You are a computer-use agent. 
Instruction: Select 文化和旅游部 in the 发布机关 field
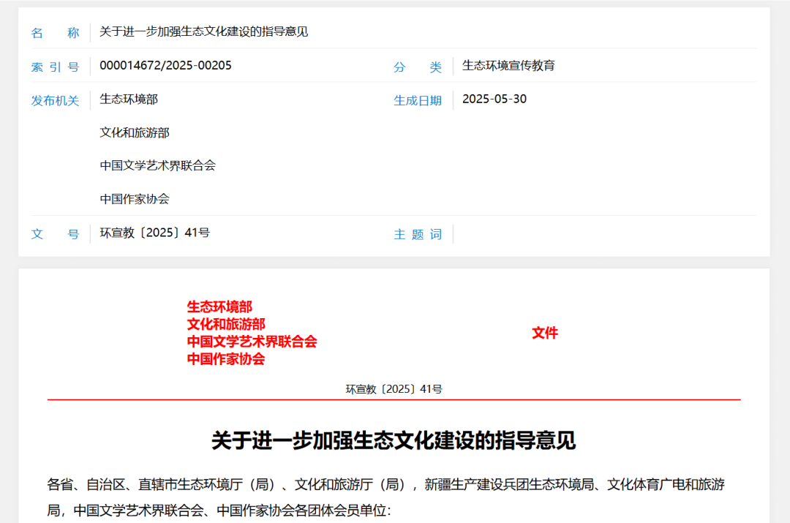click(x=135, y=132)
